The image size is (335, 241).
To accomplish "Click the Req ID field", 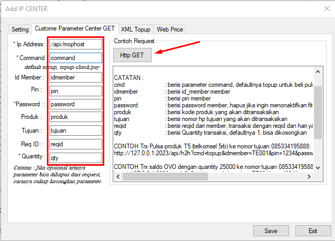I will pyautogui.click(x=75, y=144).
